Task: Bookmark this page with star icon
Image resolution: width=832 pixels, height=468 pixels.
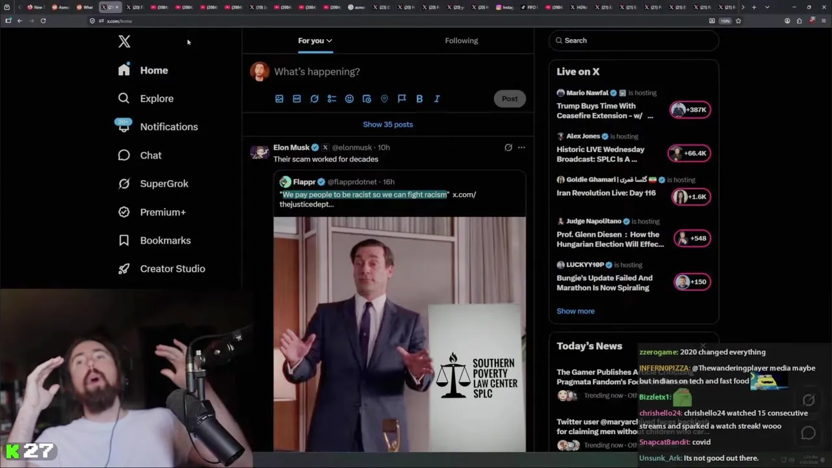Action: coord(738,21)
